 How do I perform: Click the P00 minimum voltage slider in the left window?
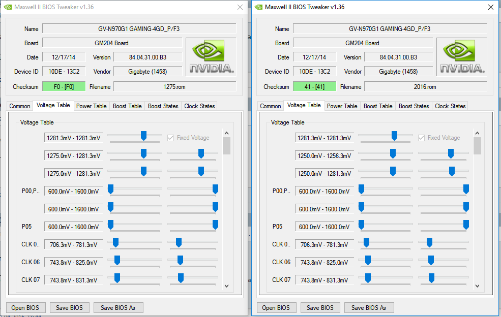110,189
